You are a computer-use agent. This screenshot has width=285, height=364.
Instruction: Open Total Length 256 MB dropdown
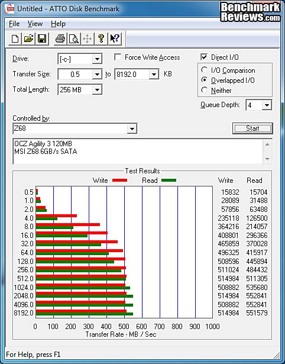point(97,90)
